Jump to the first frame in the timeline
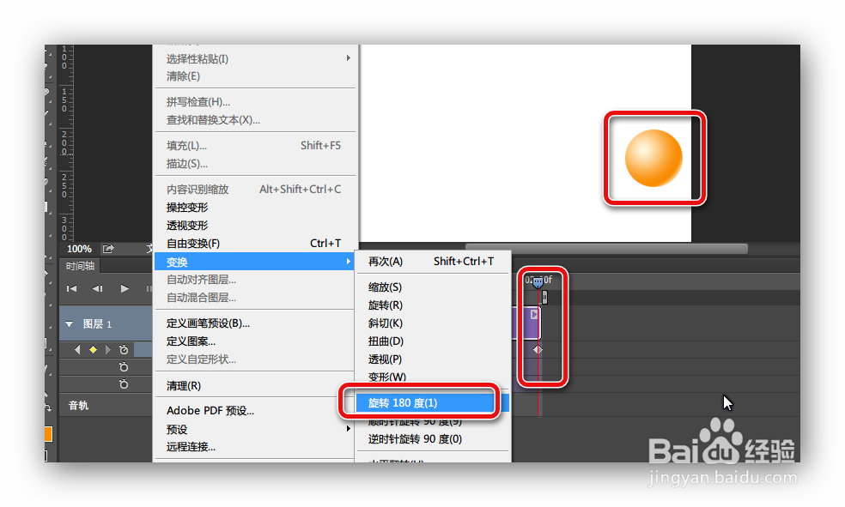The width and height of the screenshot is (845, 507). pyautogui.click(x=71, y=288)
